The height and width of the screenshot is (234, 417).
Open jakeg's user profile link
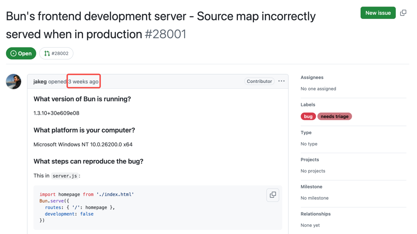(40, 82)
